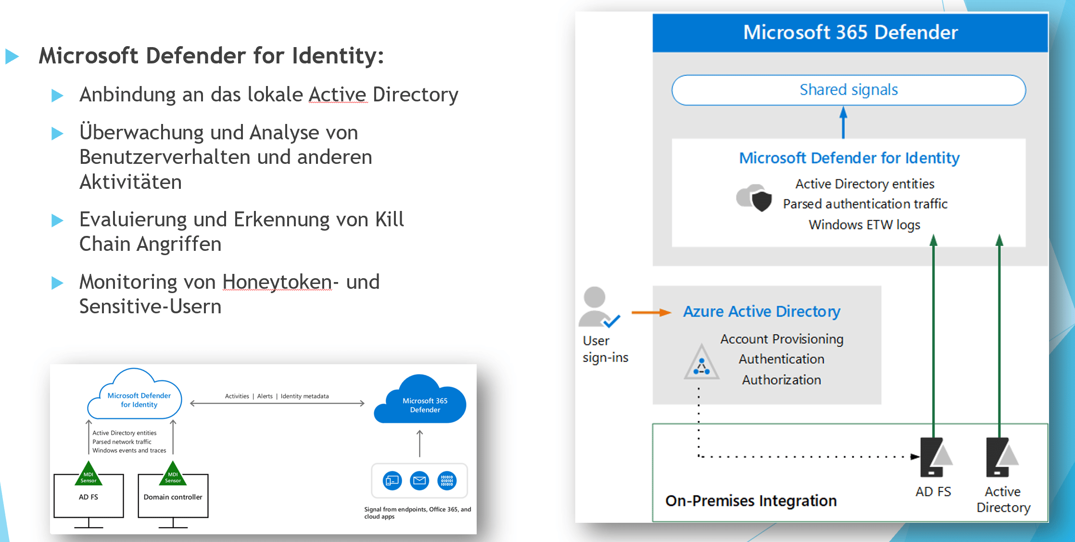The image size is (1075, 542).
Task: Click the bullet 'Evaluierung und Erkennung von Kill Chain Angriffen'
Action: click(x=241, y=232)
